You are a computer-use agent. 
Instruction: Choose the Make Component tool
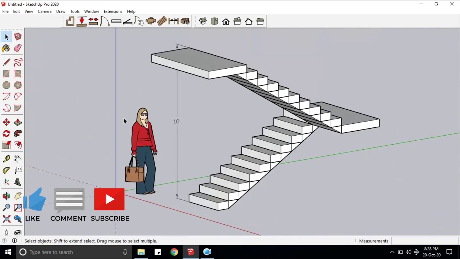pyautogui.click(x=18, y=37)
